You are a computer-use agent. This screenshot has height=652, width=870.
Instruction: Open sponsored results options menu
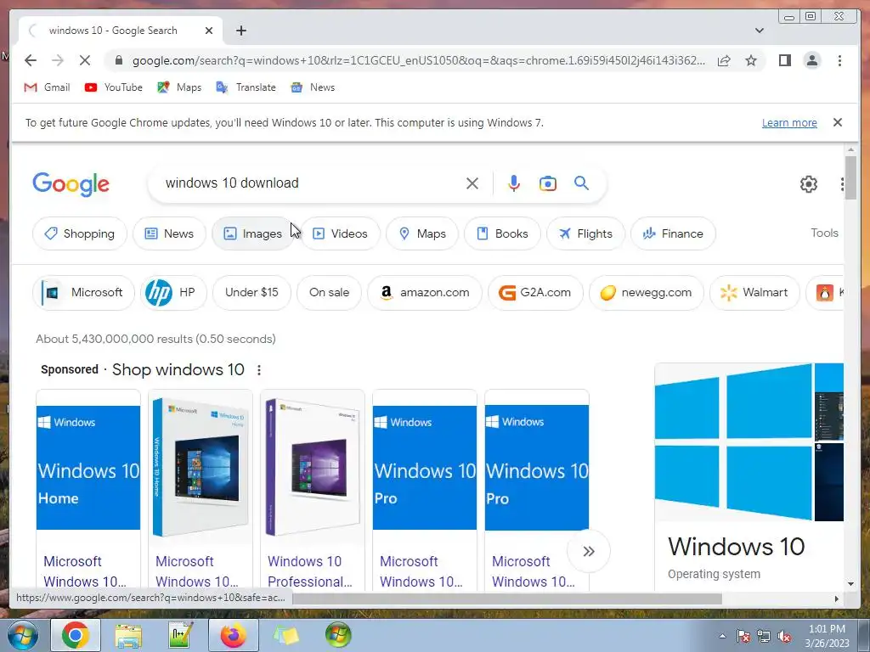(x=258, y=370)
